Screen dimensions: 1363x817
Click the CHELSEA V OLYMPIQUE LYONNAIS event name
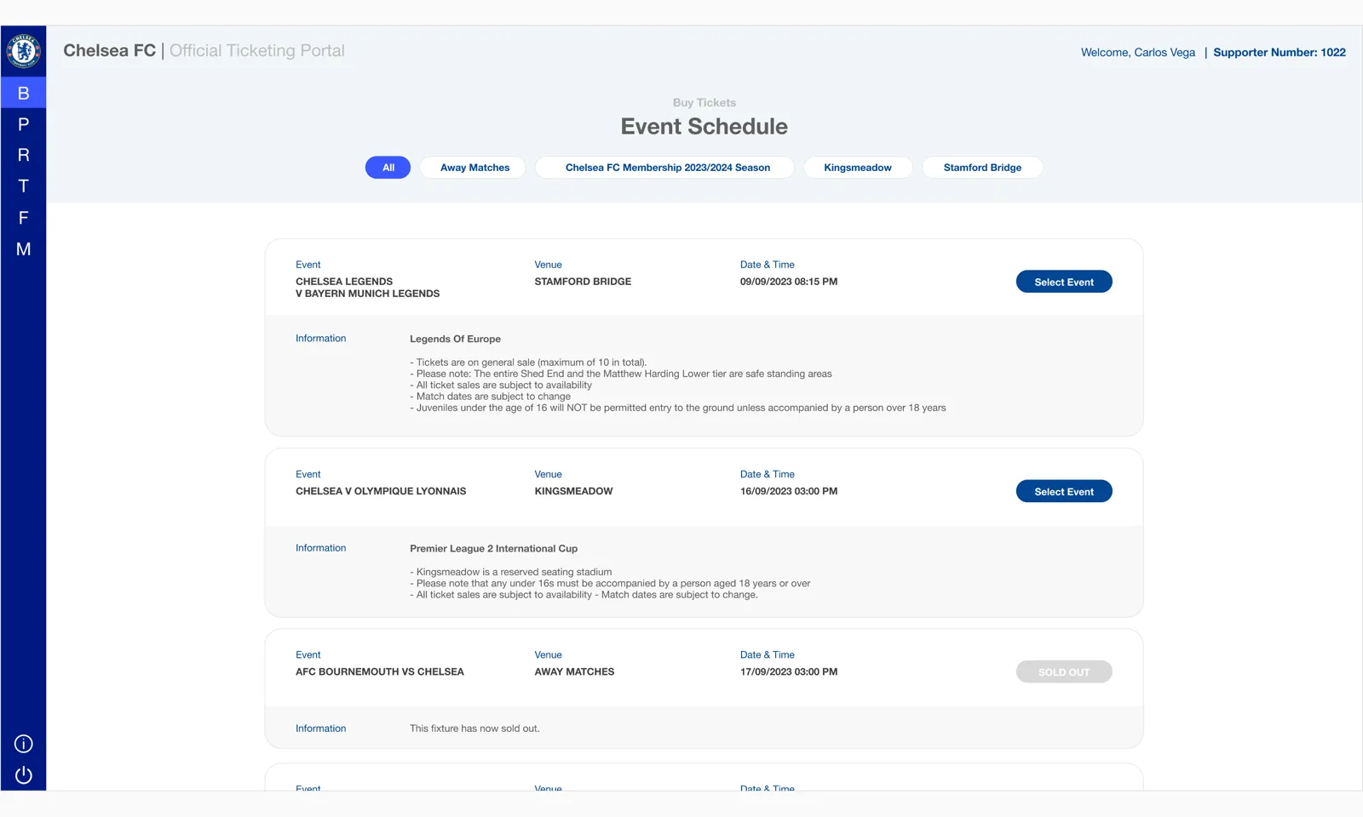pyautogui.click(x=381, y=491)
